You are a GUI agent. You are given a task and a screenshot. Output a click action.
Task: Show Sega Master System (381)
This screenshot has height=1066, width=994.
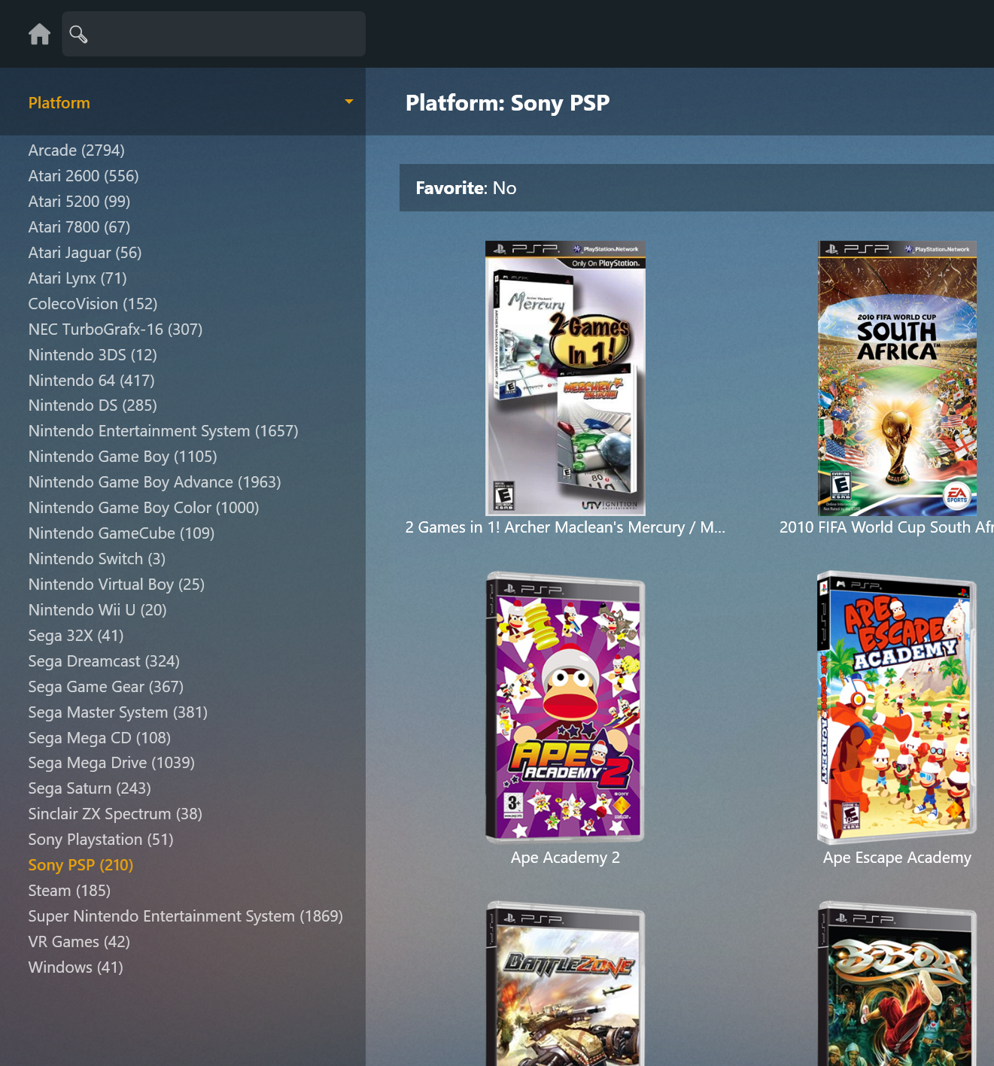118,712
